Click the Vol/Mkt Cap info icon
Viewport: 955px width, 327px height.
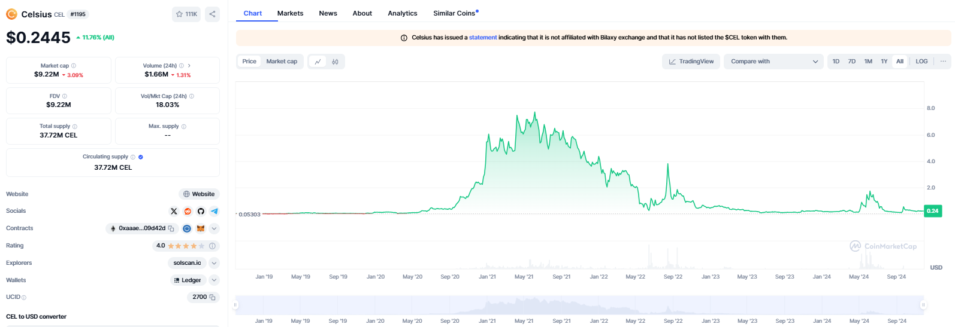tap(192, 96)
